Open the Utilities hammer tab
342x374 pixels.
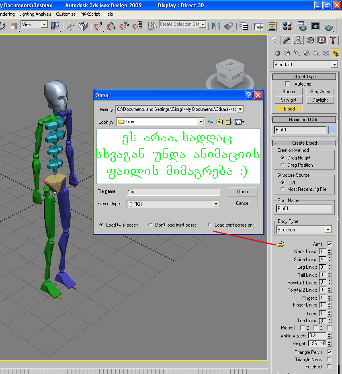[x=333, y=40]
